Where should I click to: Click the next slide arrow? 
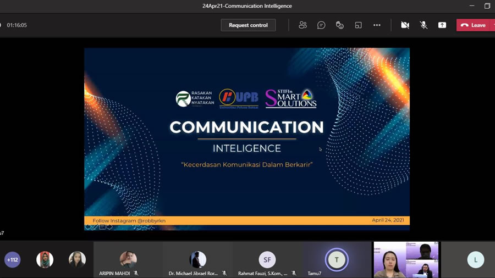[x=109, y=226]
